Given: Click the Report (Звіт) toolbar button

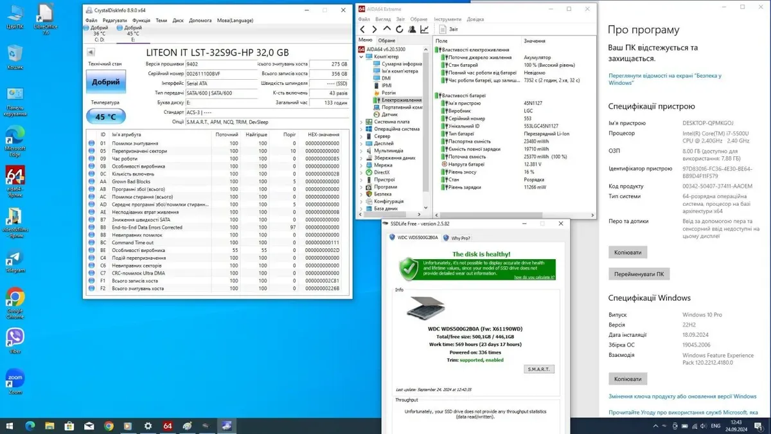Looking at the screenshot, I should (448, 30).
